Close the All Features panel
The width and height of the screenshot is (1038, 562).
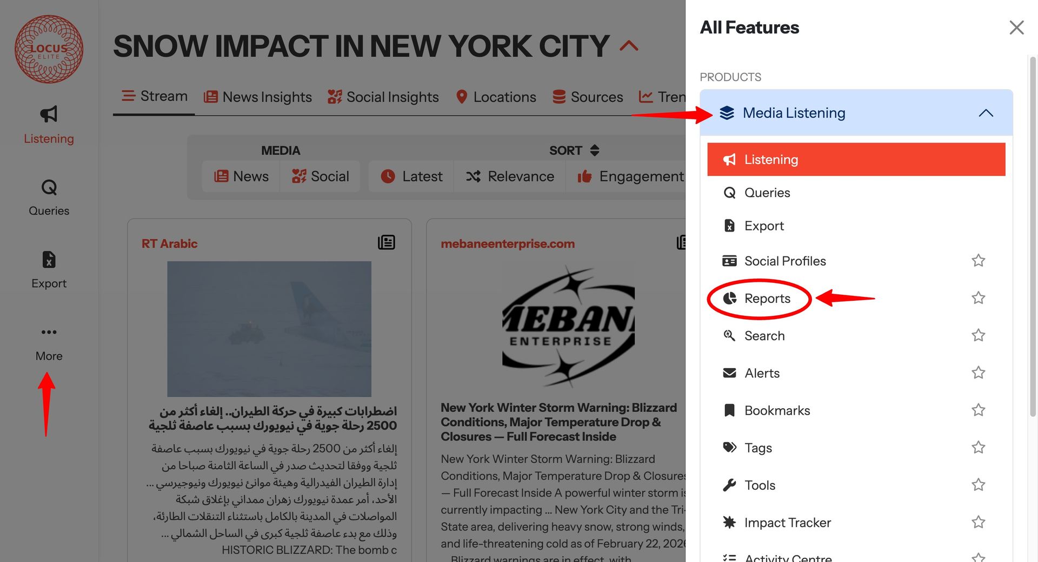coord(1016,28)
